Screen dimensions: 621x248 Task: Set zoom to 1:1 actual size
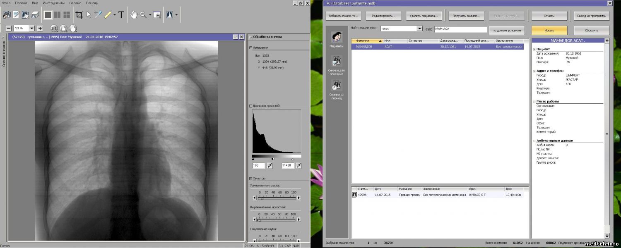tap(54, 29)
